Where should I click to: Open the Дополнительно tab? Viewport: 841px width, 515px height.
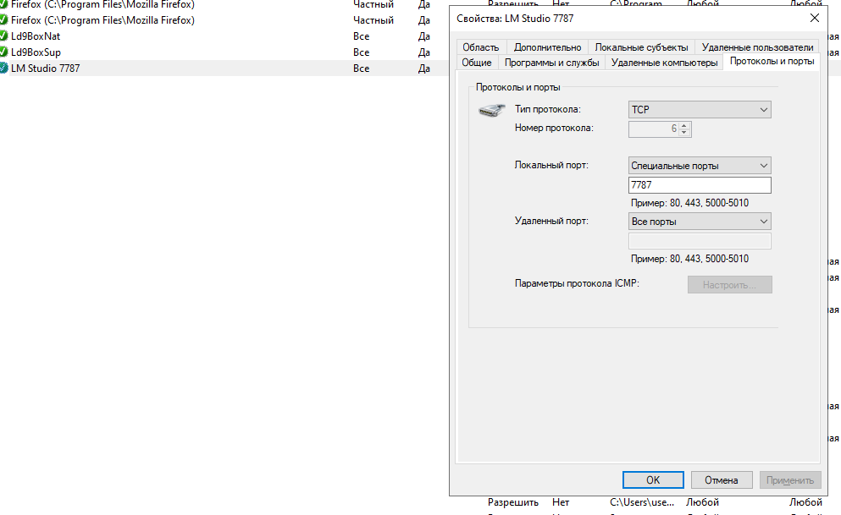click(547, 47)
